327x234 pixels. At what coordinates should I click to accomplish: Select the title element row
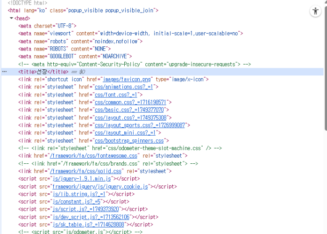coord(162,72)
